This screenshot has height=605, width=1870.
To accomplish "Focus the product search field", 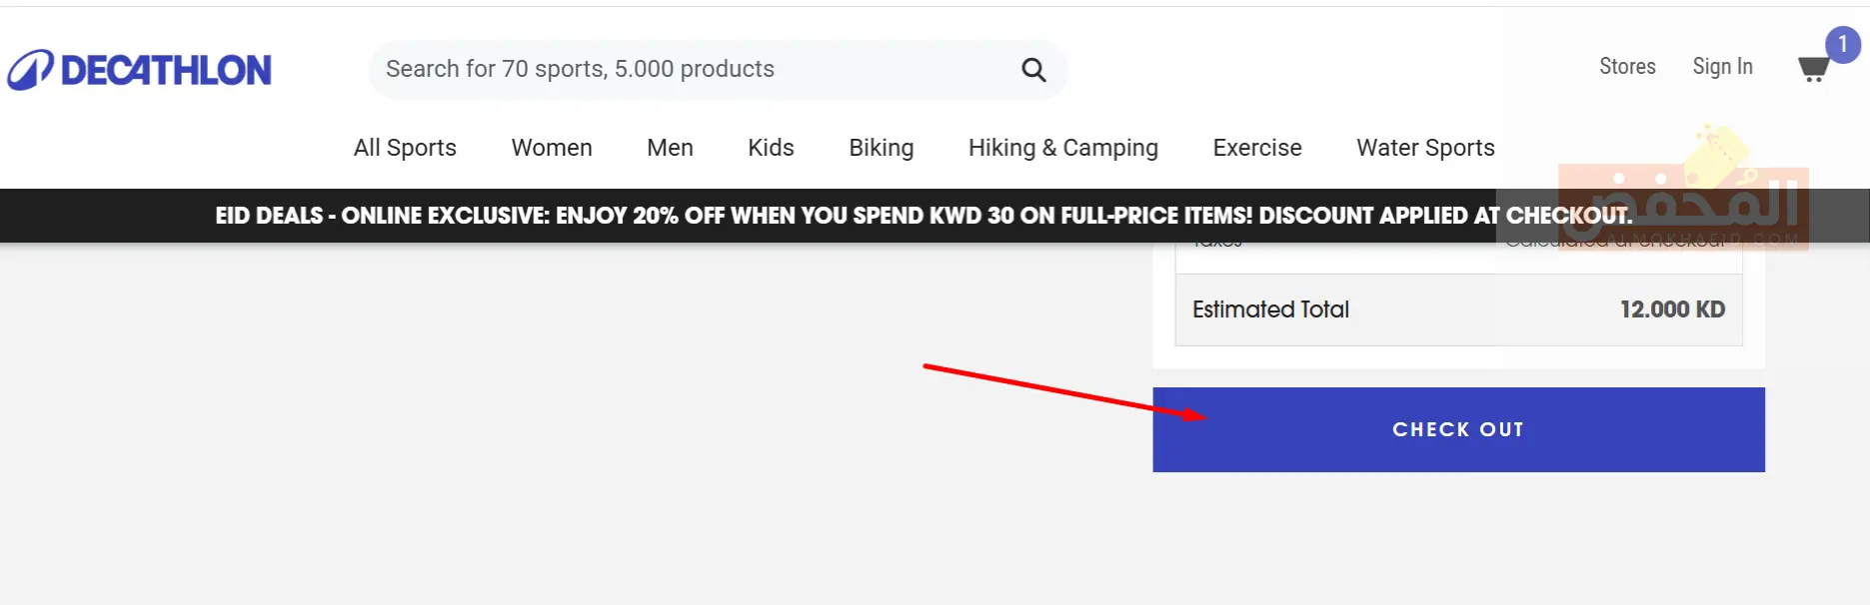I will pos(690,69).
